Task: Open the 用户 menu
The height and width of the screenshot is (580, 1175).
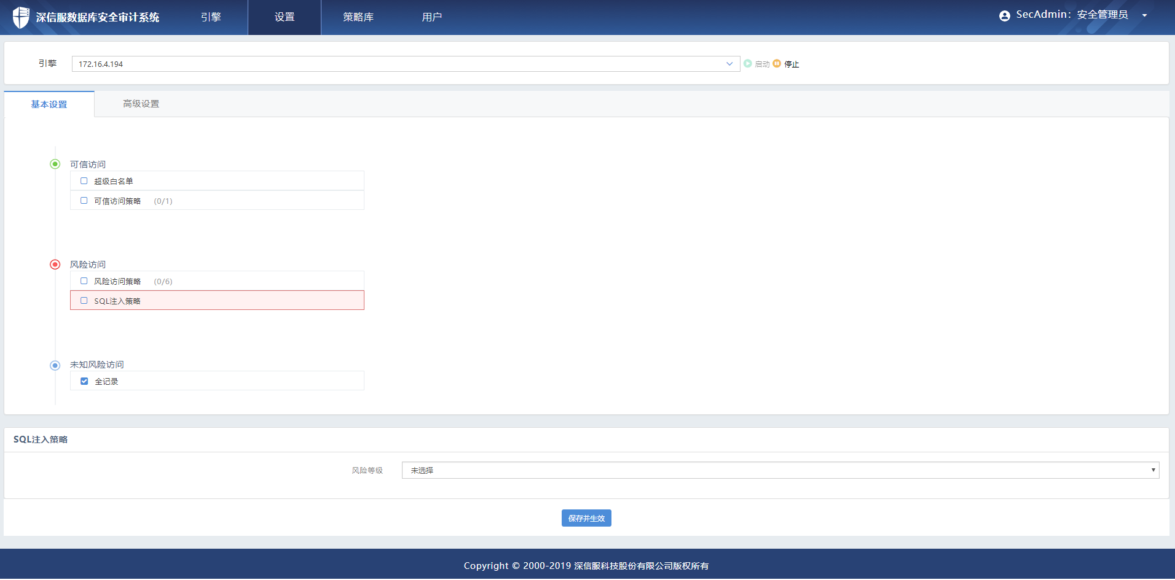Action: (431, 17)
